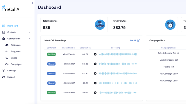Screen dimensions: 186x104
Task: Click the Support headset icon
Action: coord(4,77)
